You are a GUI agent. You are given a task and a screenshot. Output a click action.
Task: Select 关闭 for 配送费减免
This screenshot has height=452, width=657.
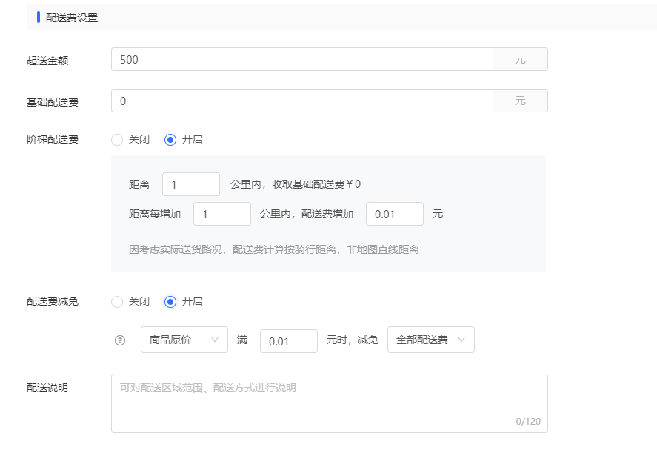[x=117, y=302]
